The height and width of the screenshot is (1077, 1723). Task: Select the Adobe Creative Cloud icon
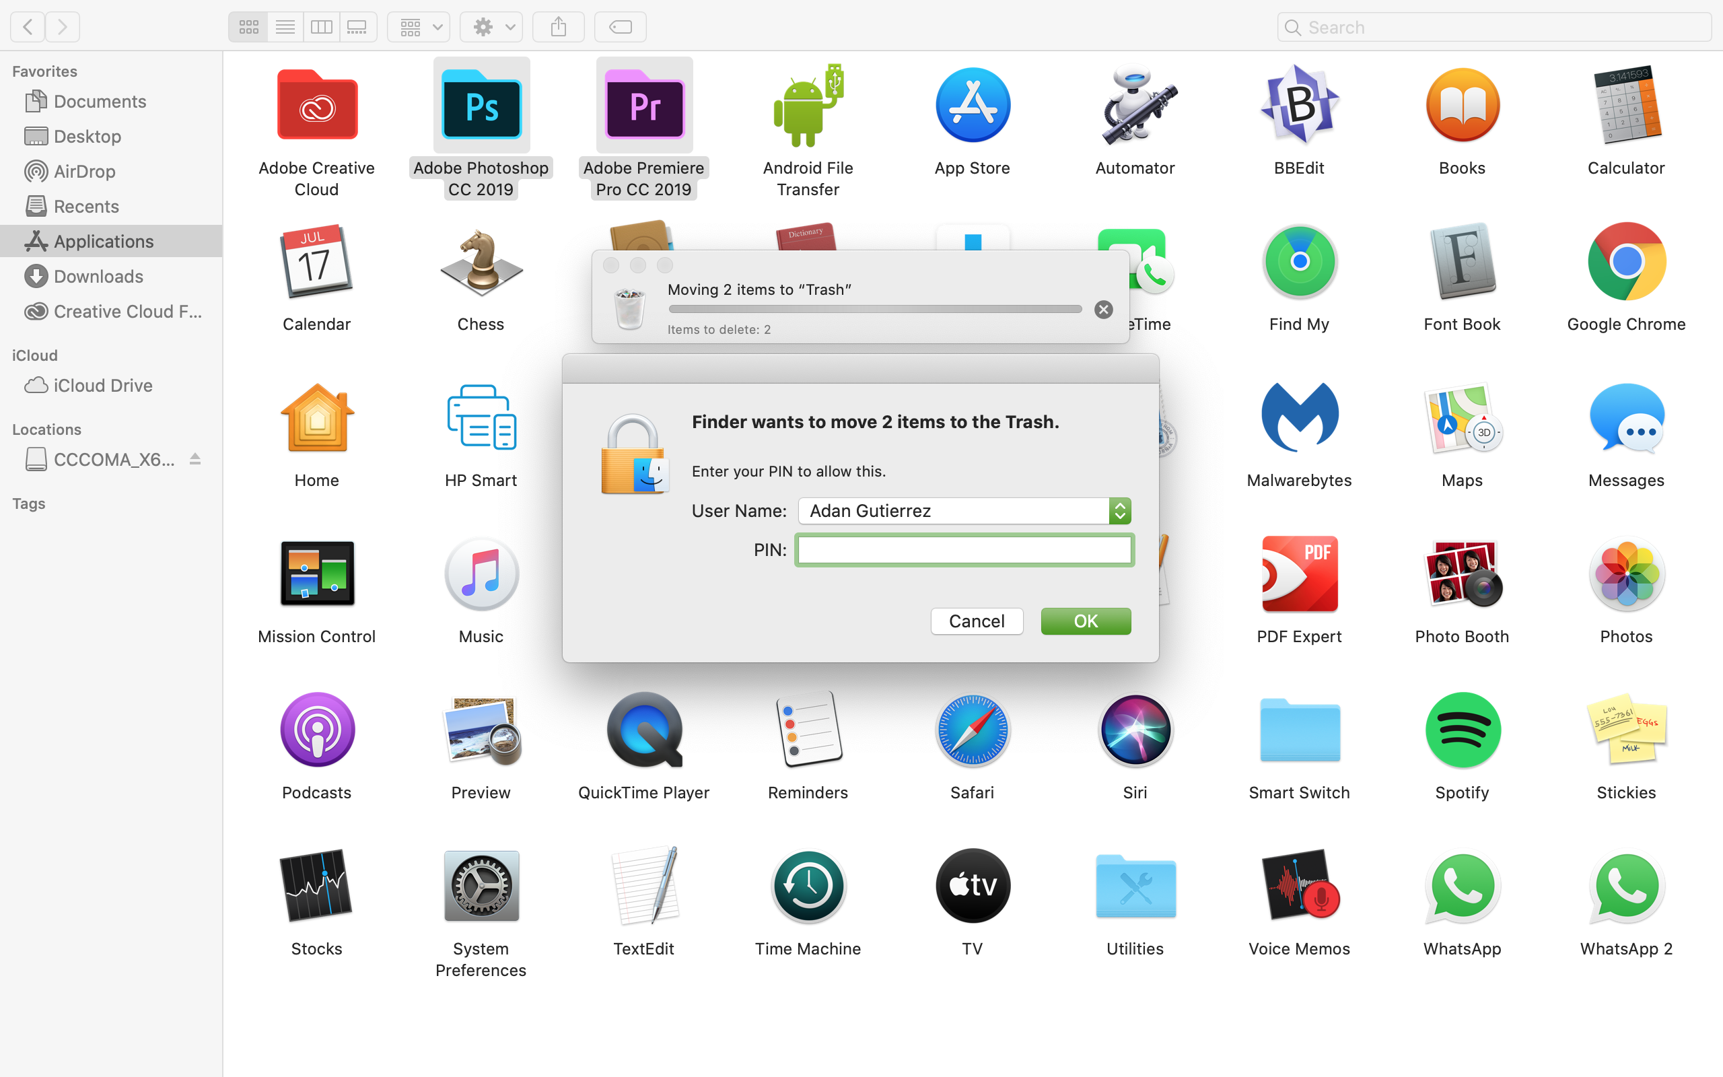317,106
